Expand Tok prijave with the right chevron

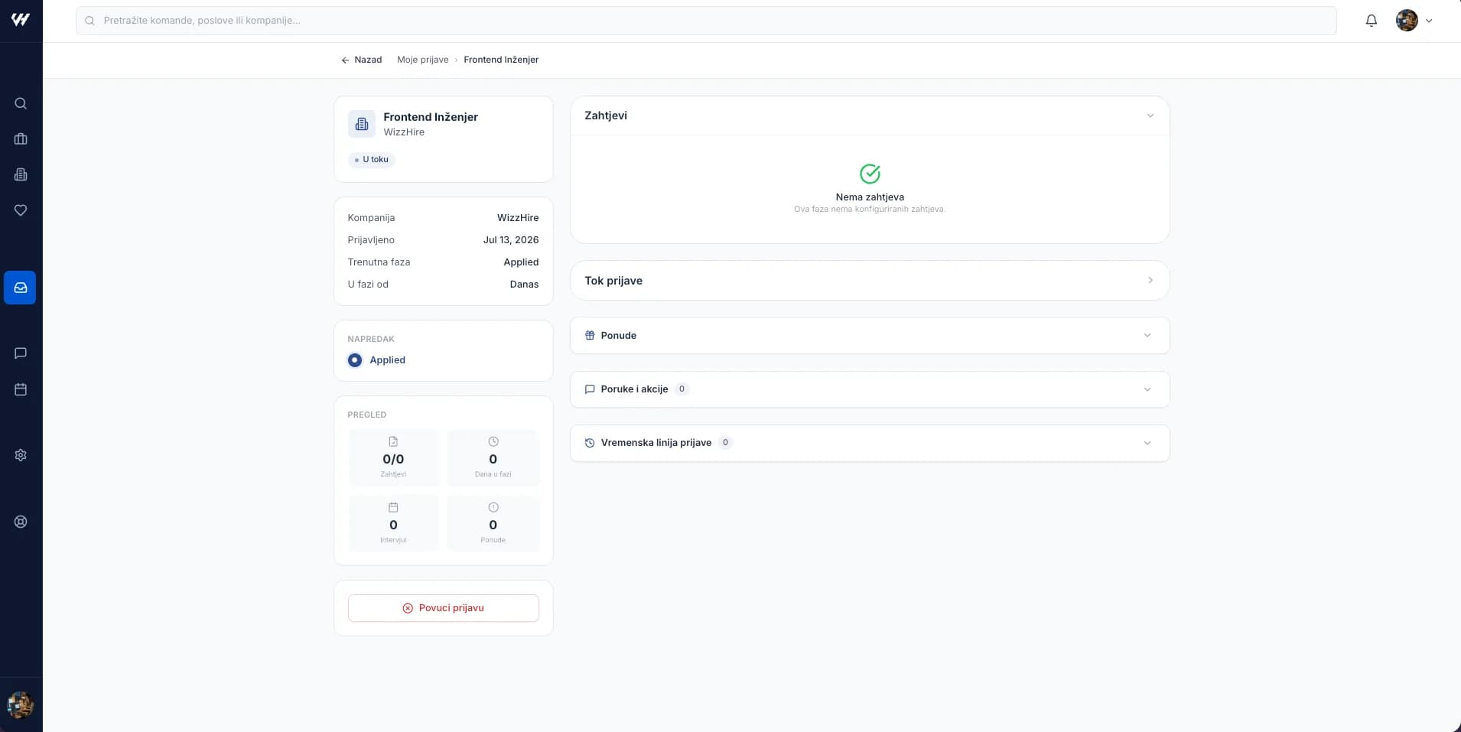point(1150,280)
